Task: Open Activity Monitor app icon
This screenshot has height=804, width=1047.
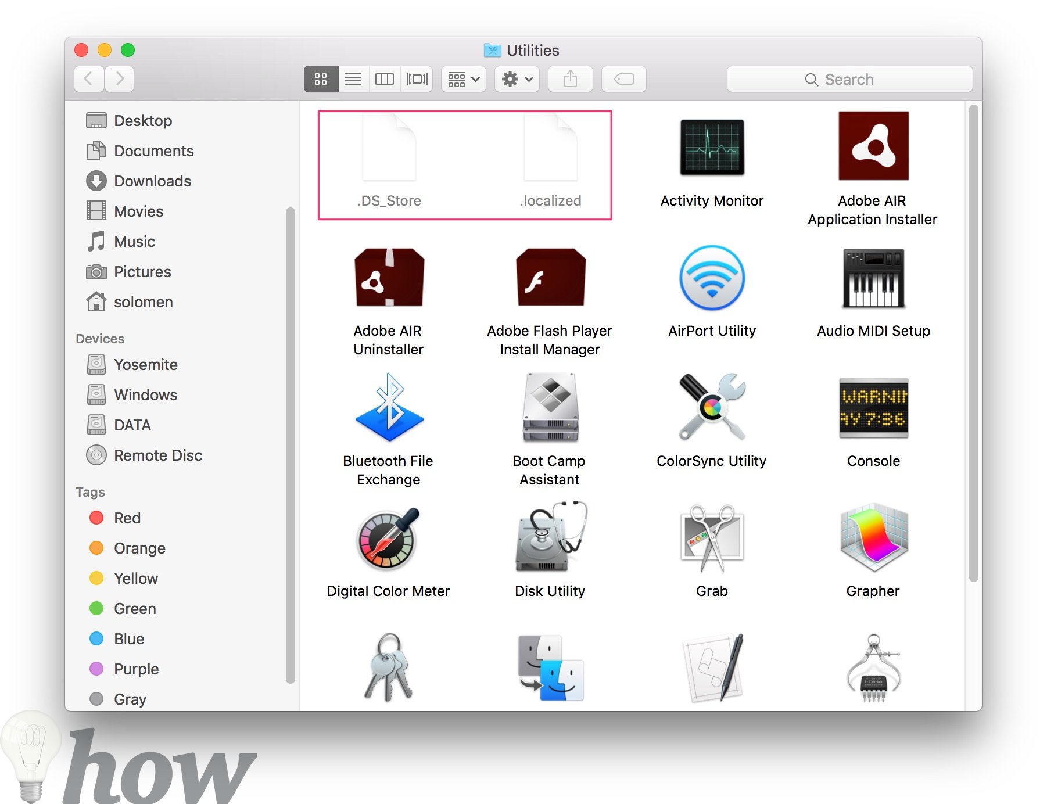Action: pyautogui.click(x=712, y=147)
